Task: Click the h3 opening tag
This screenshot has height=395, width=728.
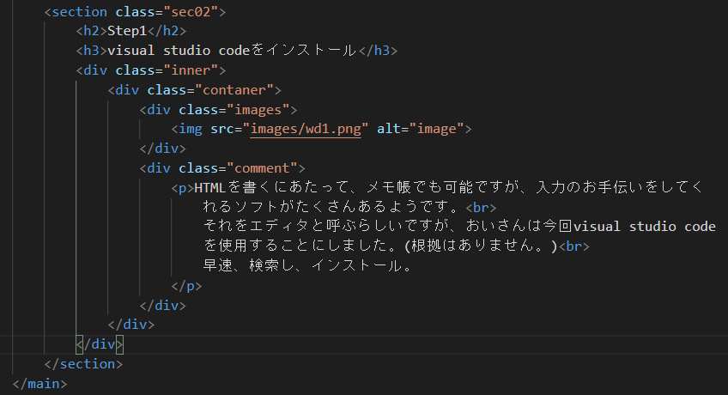Action: coord(92,51)
